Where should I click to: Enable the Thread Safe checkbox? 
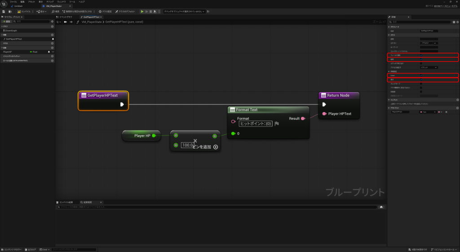(421, 84)
